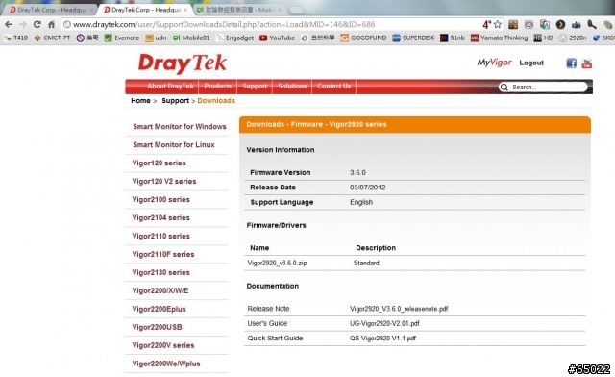The height and width of the screenshot is (377, 615).
Task: Open the udn bookmark
Action: (x=156, y=38)
